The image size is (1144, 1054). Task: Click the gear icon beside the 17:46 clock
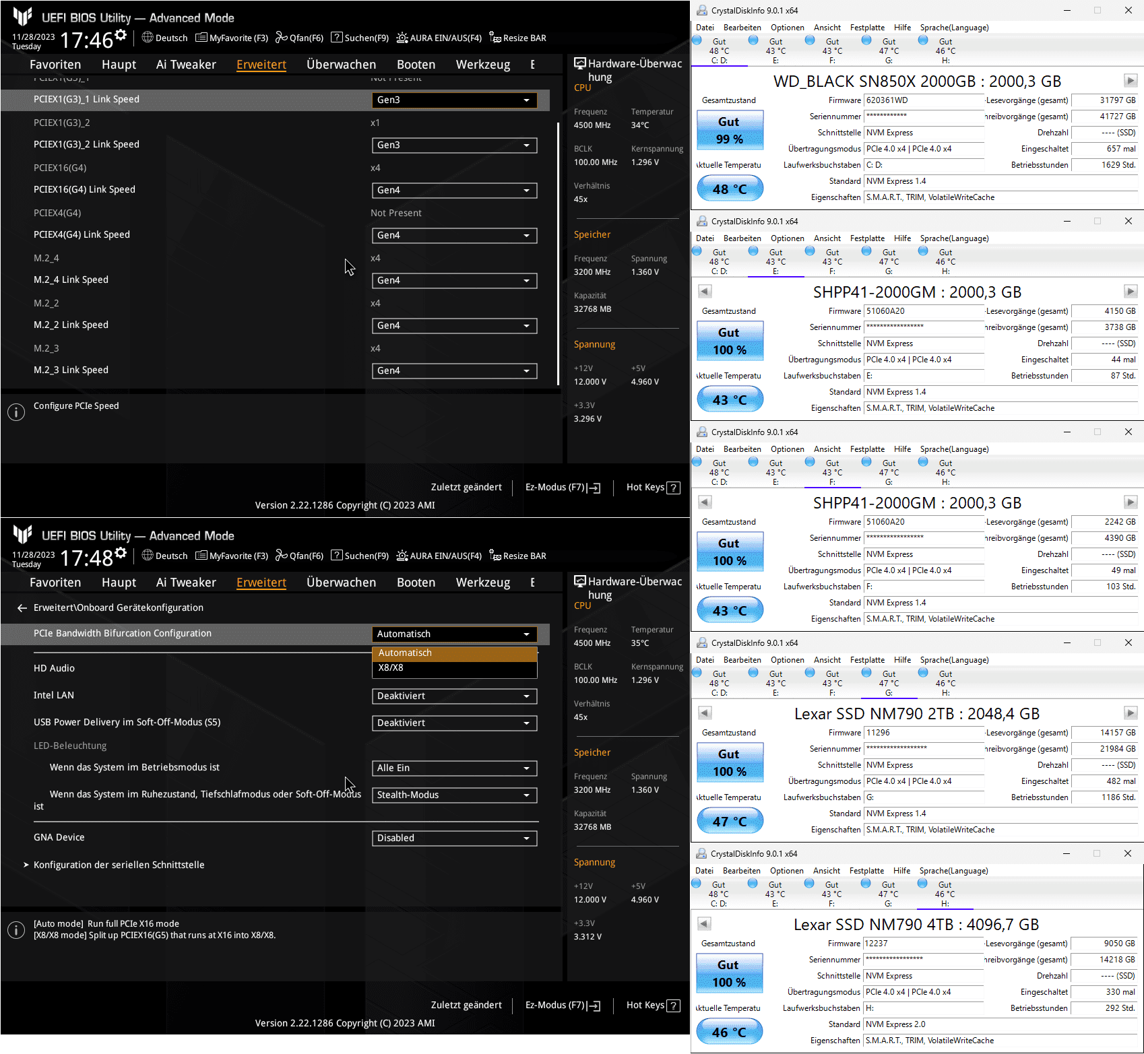(x=121, y=34)
